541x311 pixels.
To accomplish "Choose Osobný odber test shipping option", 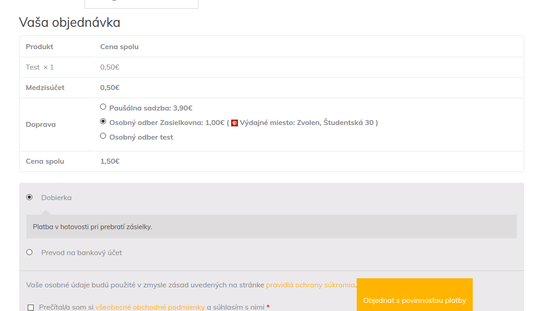I will (x=103, y=136).
